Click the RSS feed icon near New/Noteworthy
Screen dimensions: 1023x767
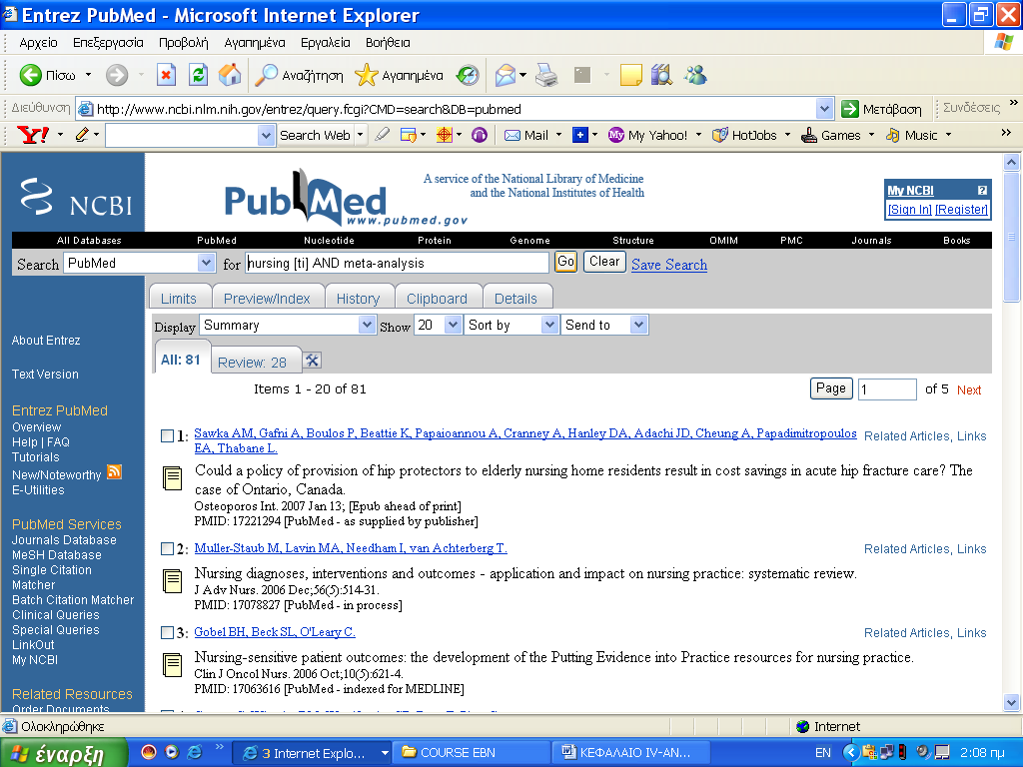click(x=114, y=471)
